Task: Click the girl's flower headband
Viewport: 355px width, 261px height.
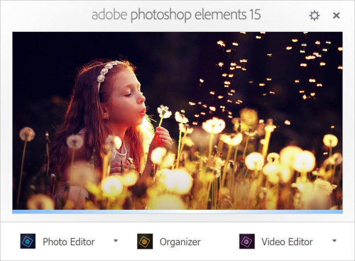Action: (x=108, y=71)
